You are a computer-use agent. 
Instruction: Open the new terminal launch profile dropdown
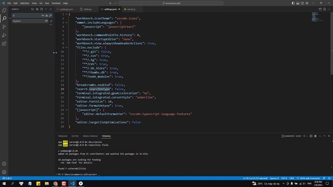pyautogui.click(x=307, y=136)
